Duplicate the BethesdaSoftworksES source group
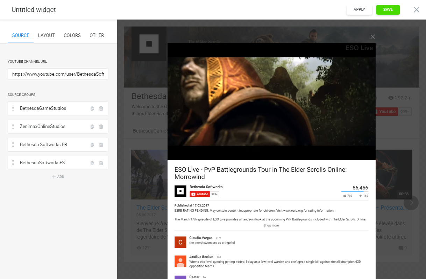 pyautogui.click(x=92, y=163)
